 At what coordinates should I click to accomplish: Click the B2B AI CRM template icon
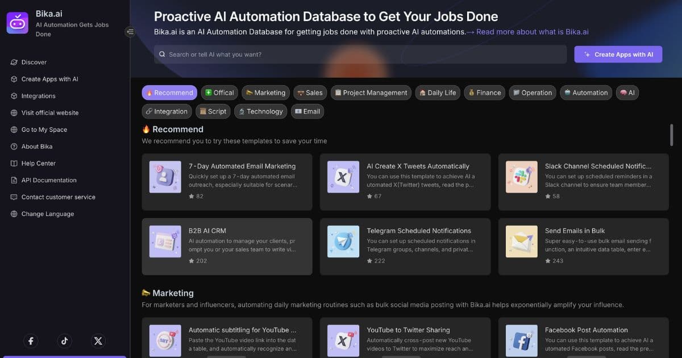tap(165, 242)
